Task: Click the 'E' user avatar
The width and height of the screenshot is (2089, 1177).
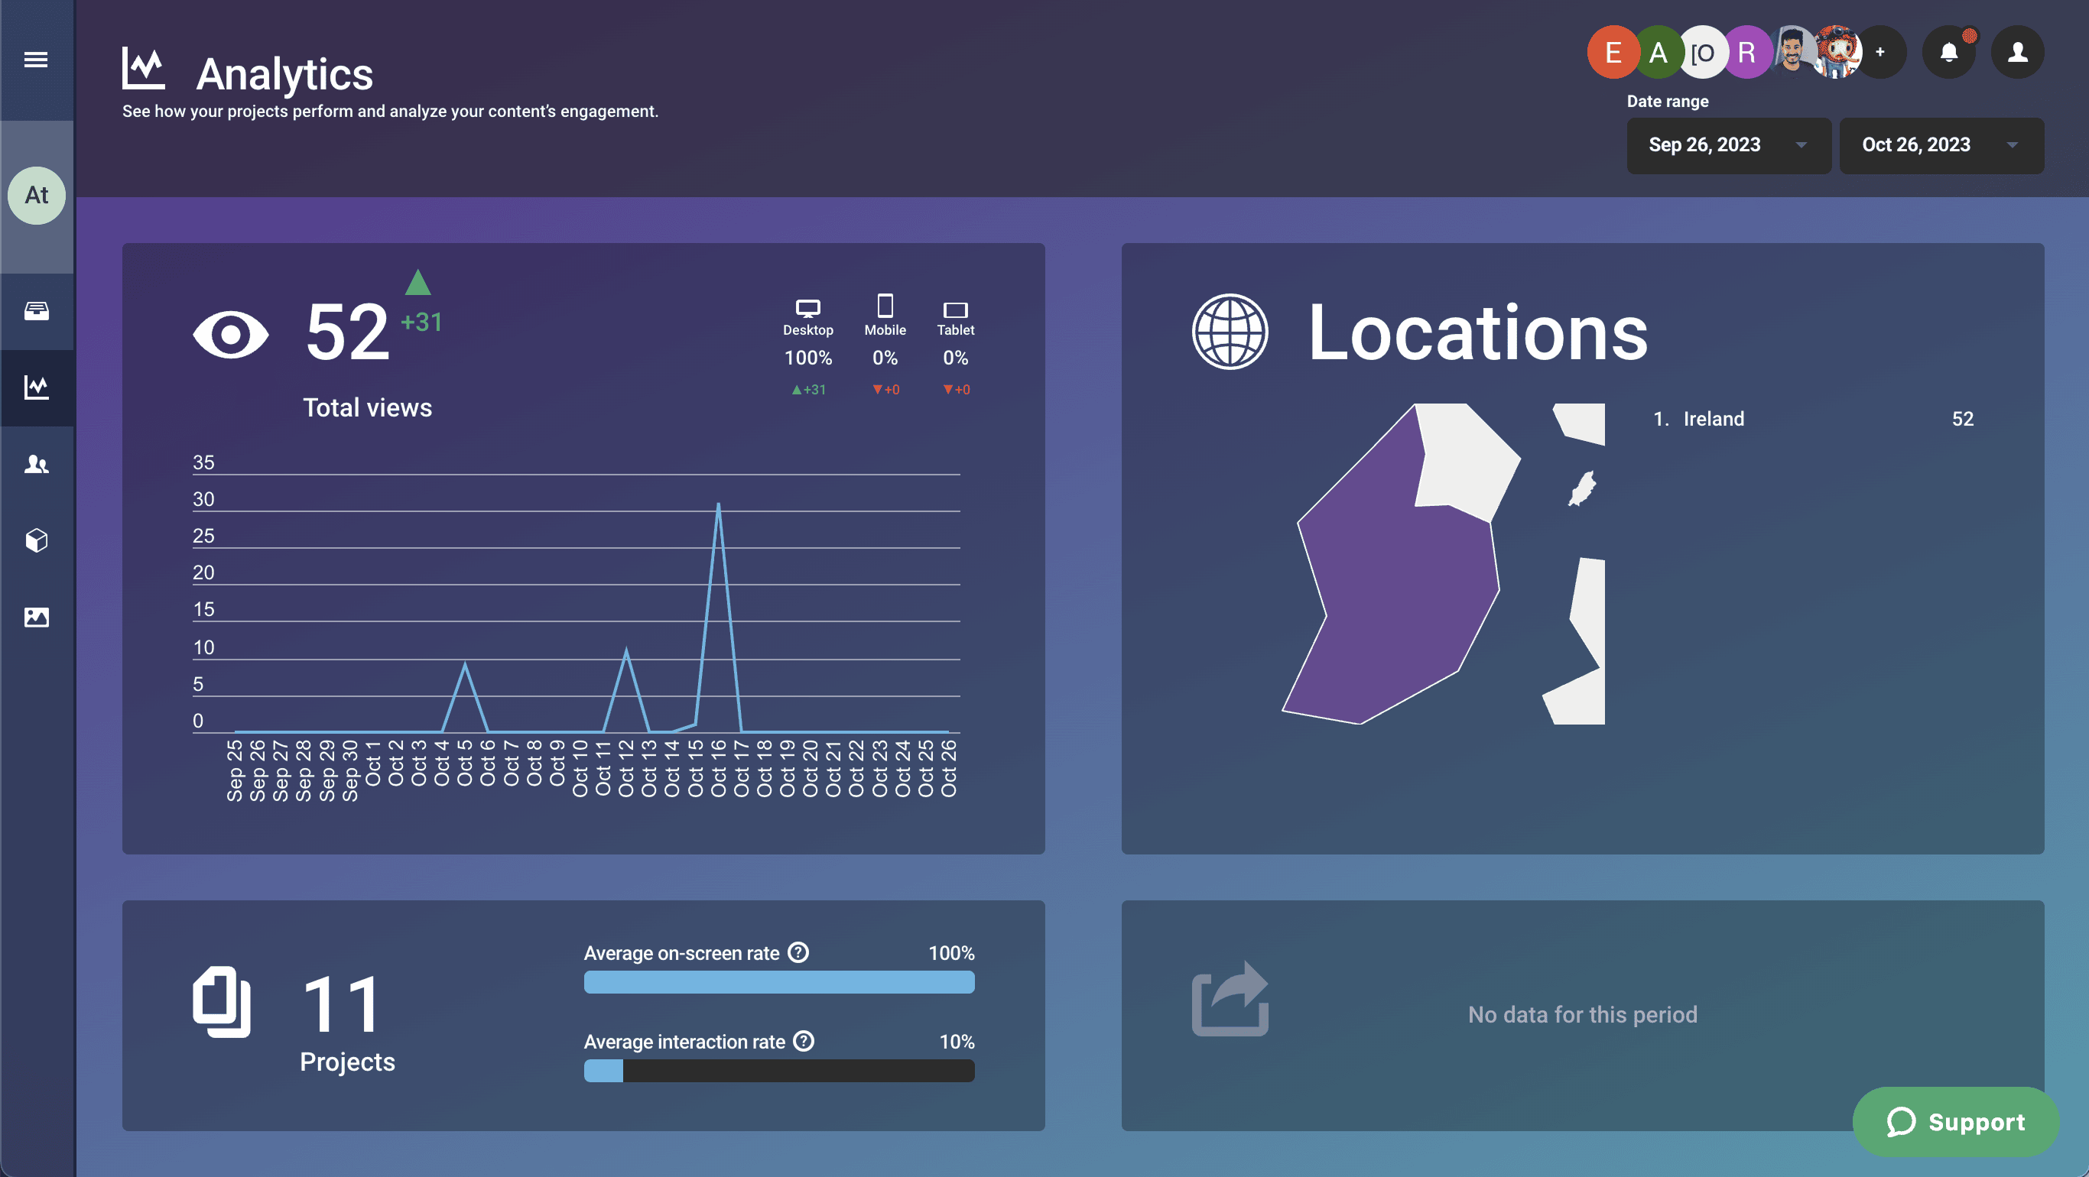Action: [x=1613, y=53]
